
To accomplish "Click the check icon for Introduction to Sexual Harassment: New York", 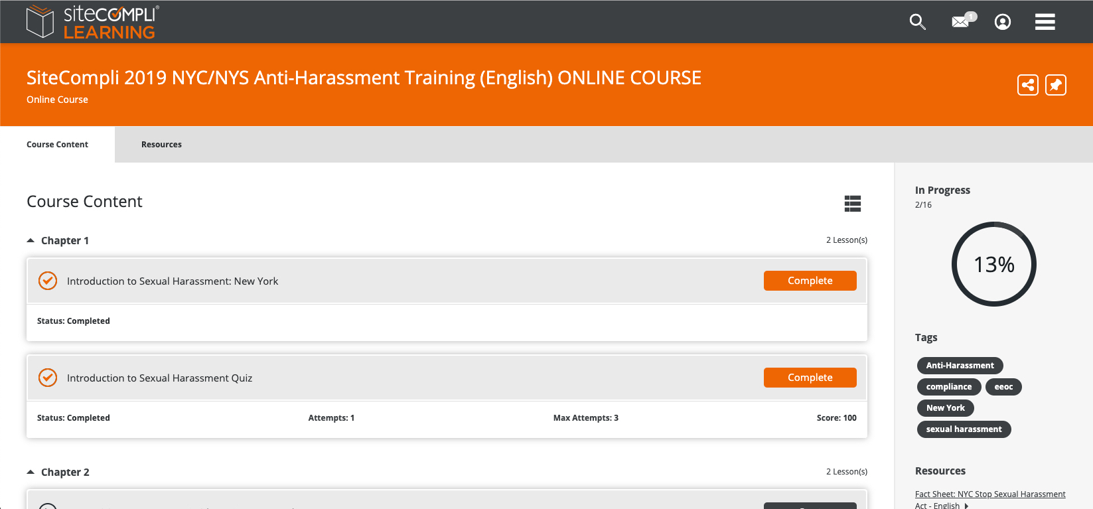I will click(48, 281).
